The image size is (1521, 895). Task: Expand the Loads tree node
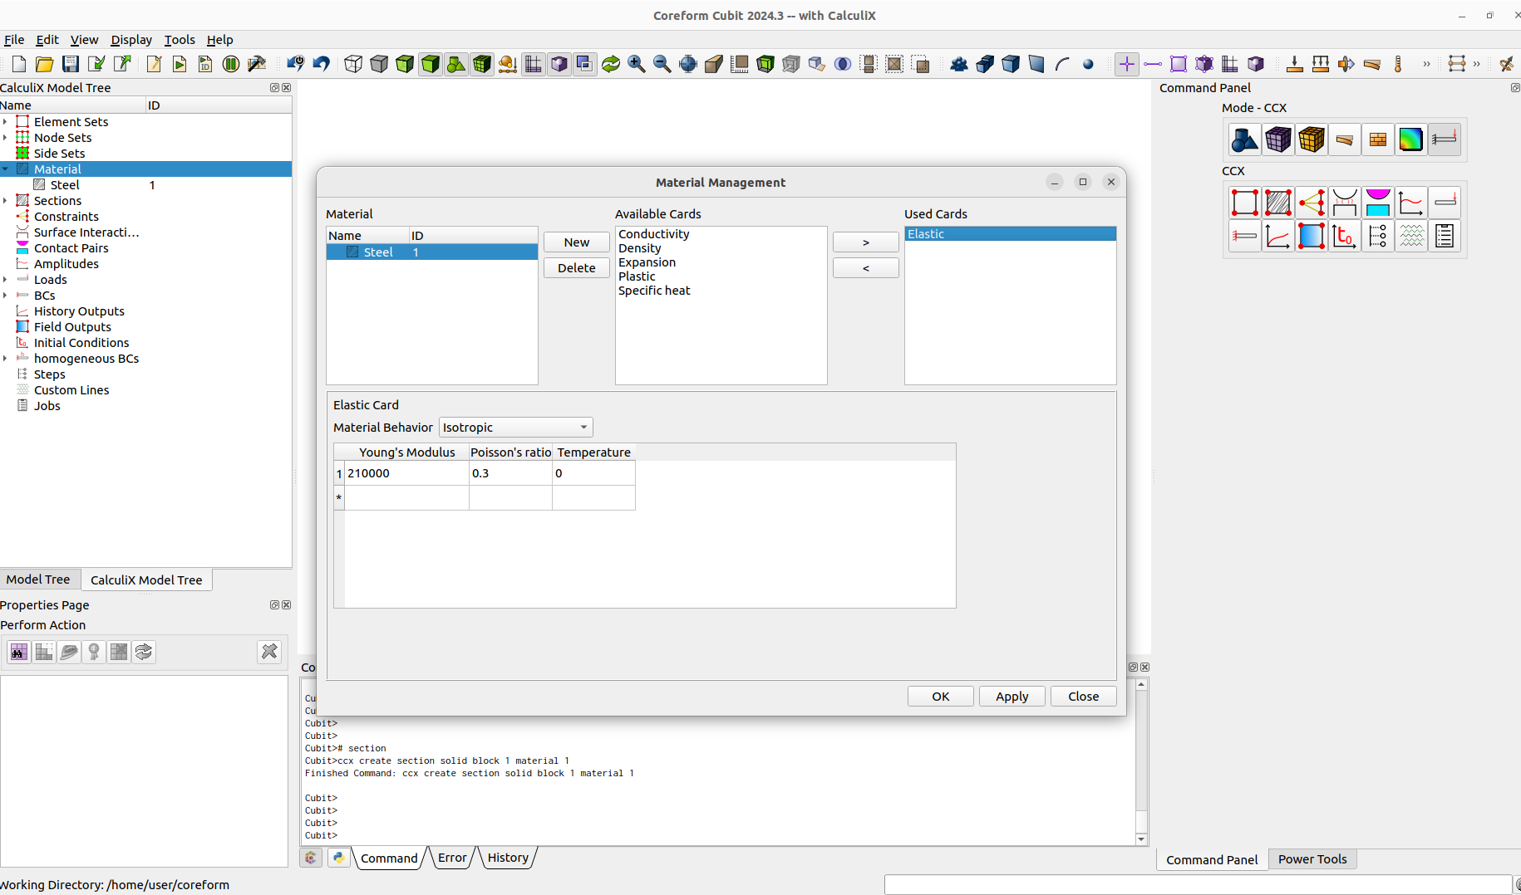[7, 280]
